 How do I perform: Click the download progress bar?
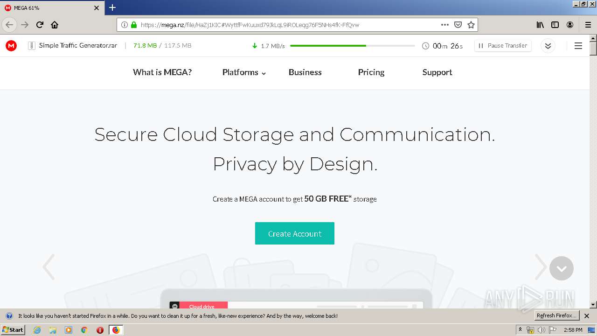click(x=352, y=46)
